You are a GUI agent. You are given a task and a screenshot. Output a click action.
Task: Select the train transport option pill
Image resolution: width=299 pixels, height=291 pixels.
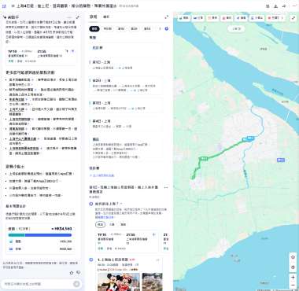(112, 224)
